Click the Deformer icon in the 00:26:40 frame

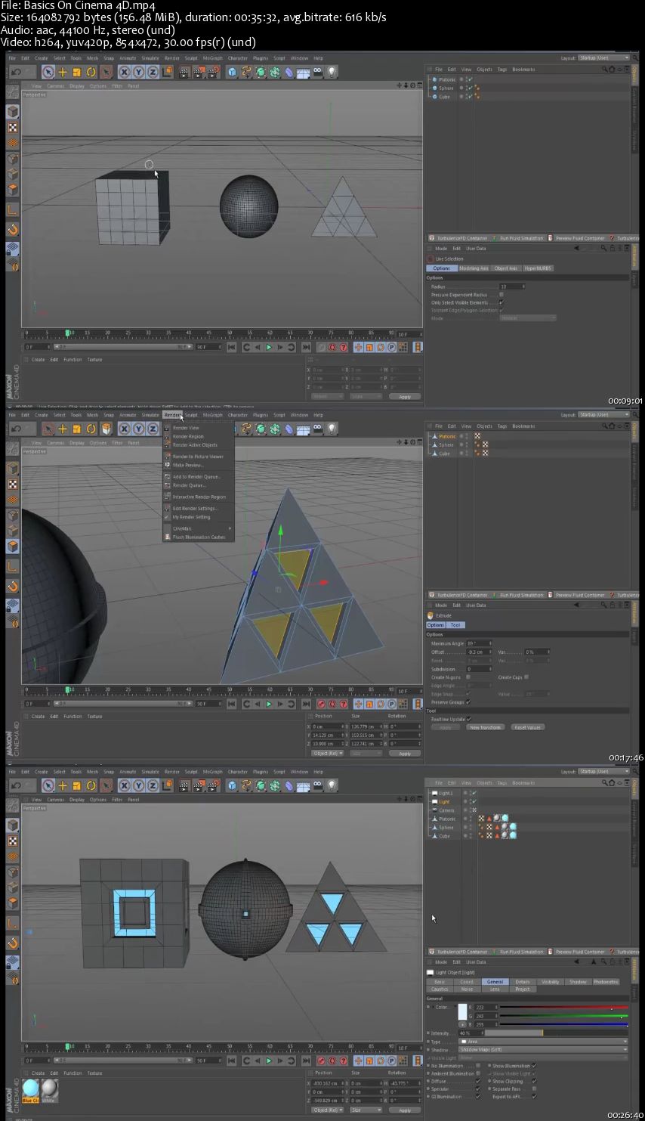289,785
